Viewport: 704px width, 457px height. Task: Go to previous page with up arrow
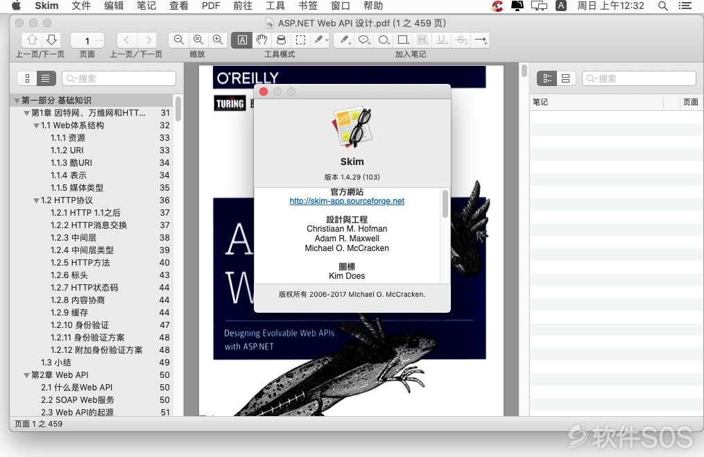(x=32, y=40)
